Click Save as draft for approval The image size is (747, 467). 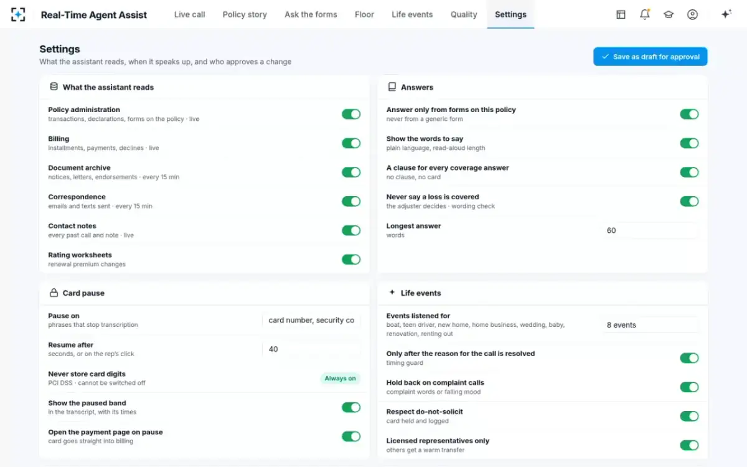pos(650,57)
